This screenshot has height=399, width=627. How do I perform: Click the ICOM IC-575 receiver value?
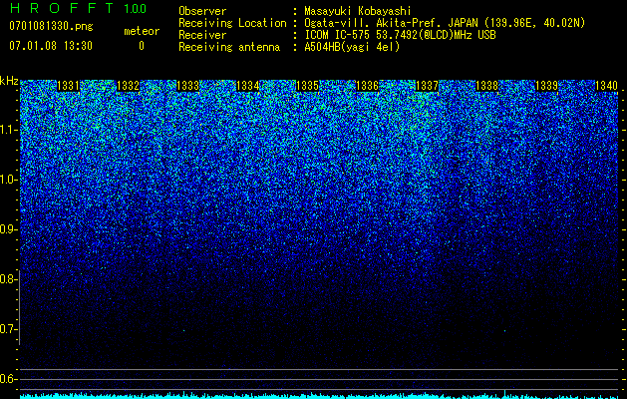point(400,35)
